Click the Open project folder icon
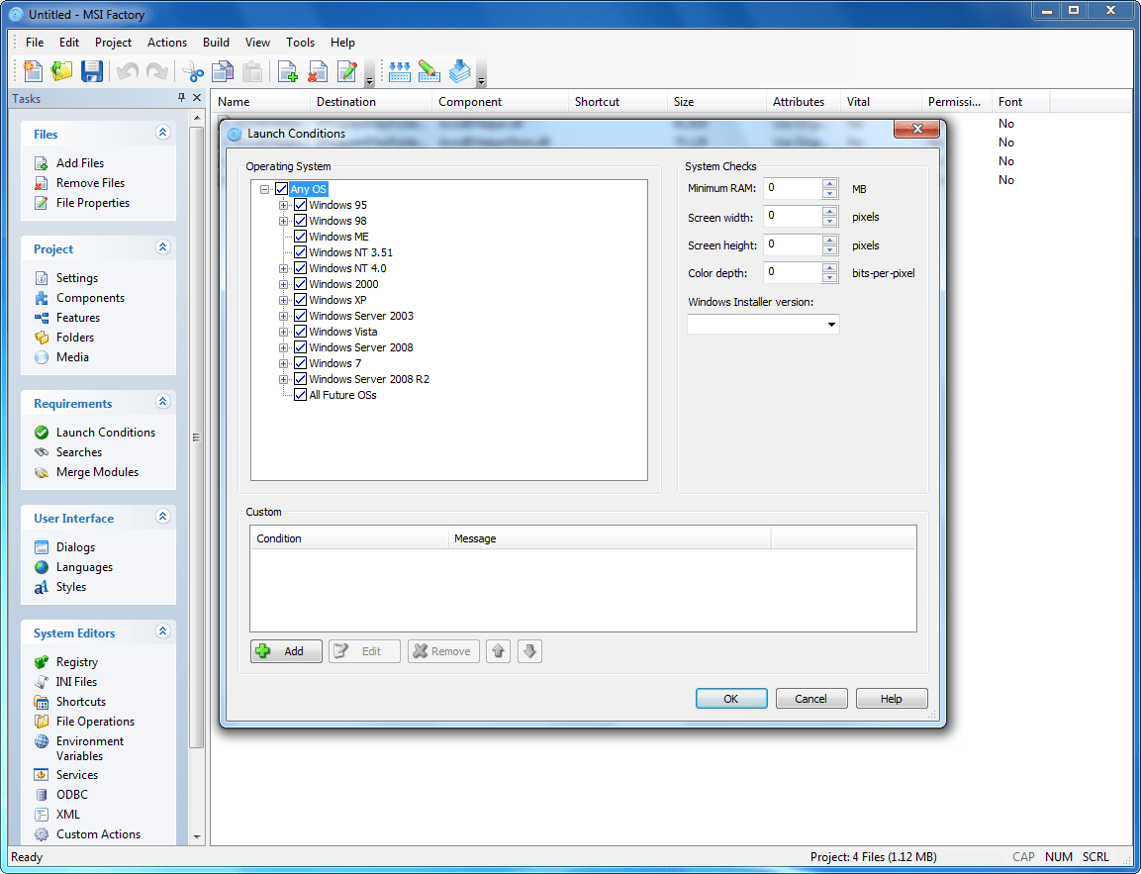 pyautogui.click(x=62, y=71)
